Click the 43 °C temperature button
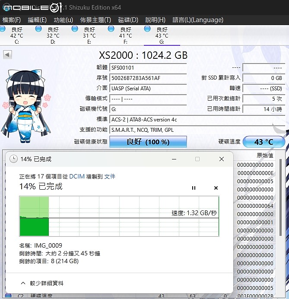Viewport: 289px width, 299px height. click(264, 142)
